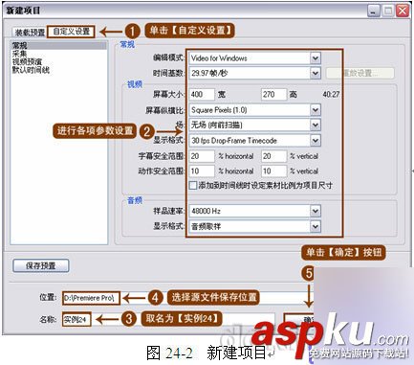
Task: Maximize the 新建项目 window
Action: [x=388, y=11]
